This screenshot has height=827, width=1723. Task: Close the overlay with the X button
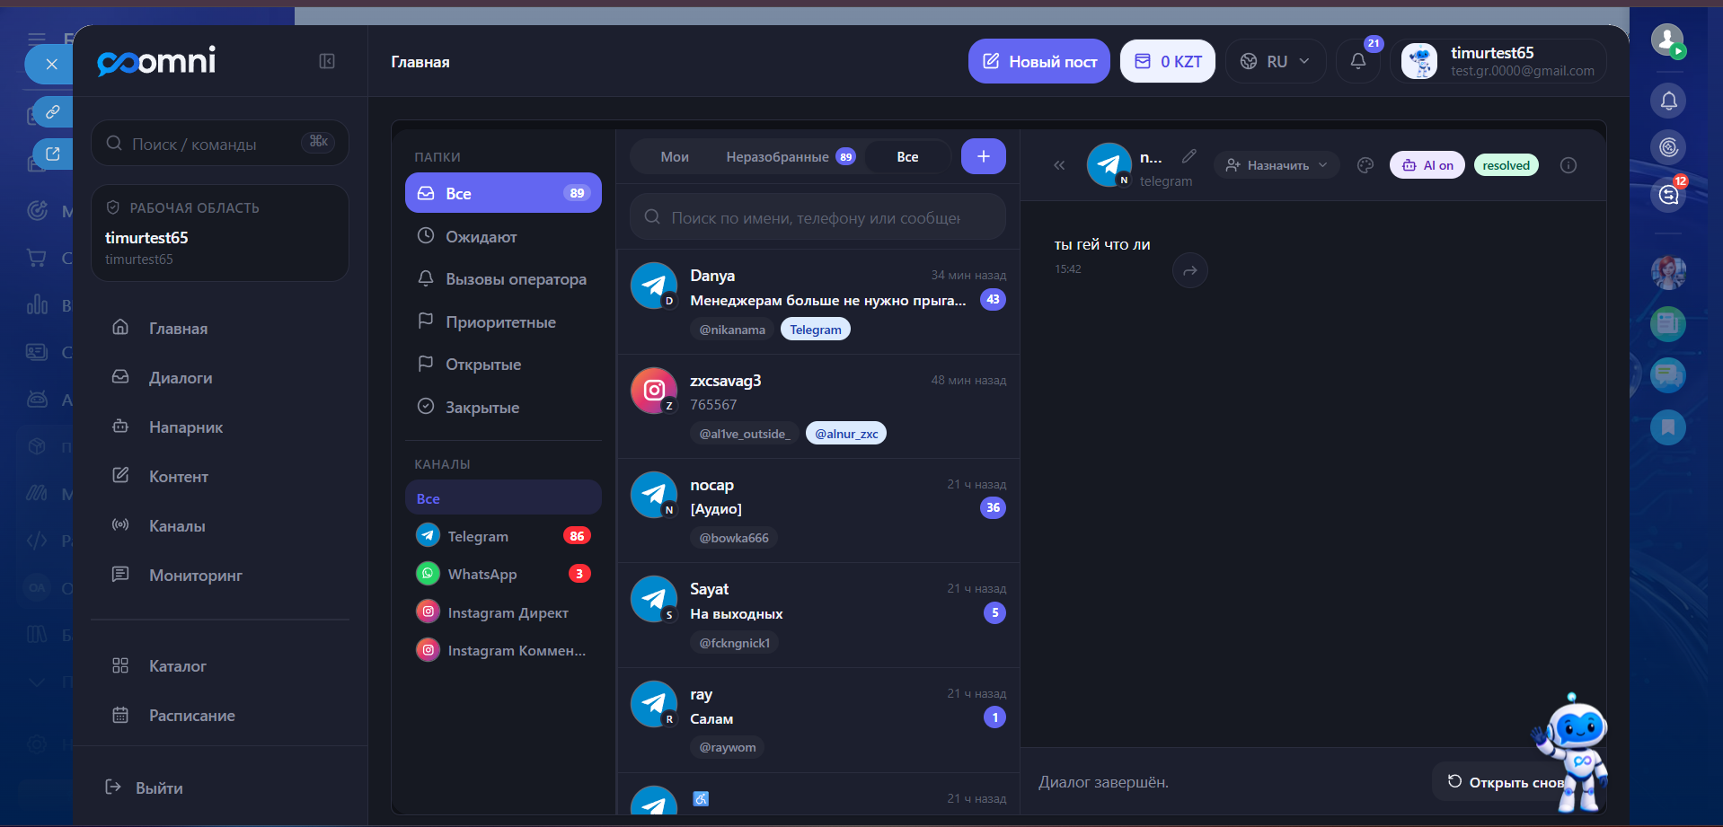point(51,65)
